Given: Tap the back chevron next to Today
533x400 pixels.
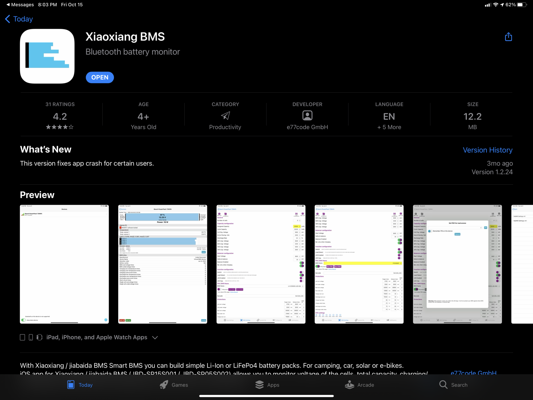Looking at the screenshot, I should click(x=7, y=19).
